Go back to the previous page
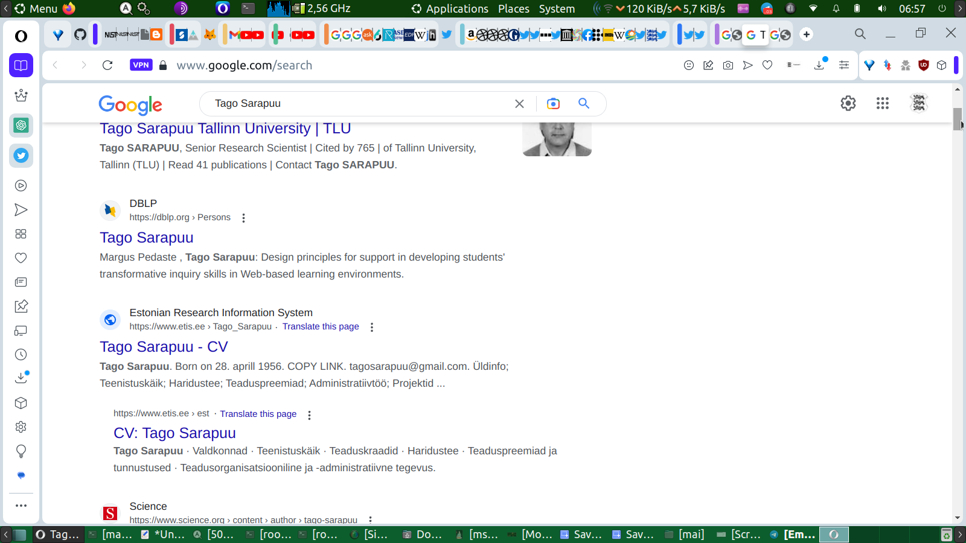Viewport: 966px width, 543px height. click(x=56, y=65)
